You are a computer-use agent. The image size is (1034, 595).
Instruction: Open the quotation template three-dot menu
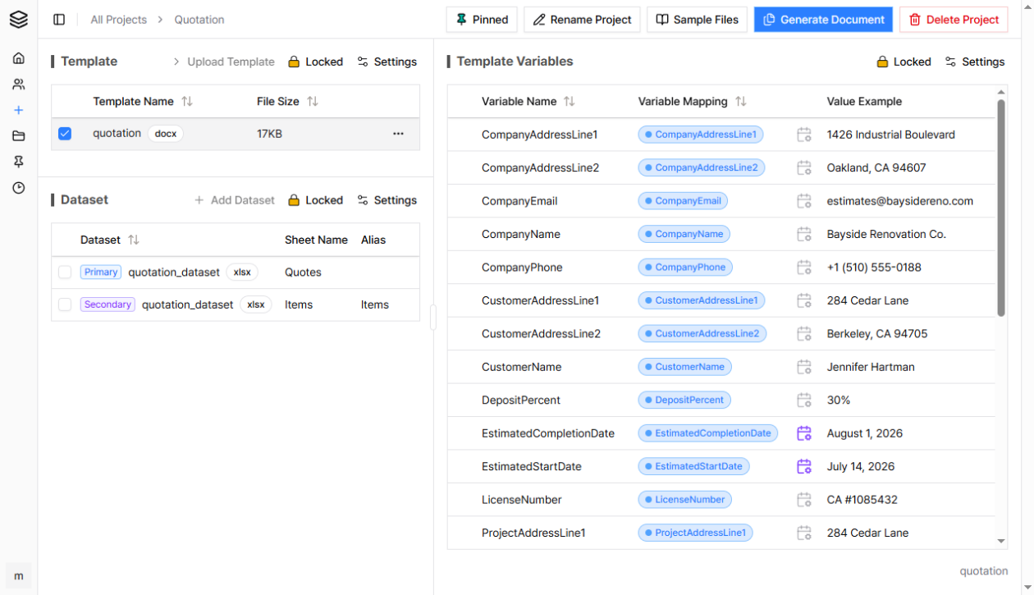point(398,134)
